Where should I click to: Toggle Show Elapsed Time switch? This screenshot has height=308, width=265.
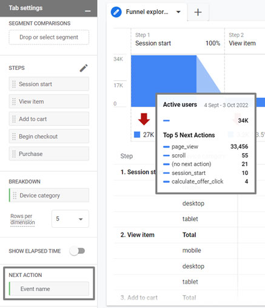point(78,251)
